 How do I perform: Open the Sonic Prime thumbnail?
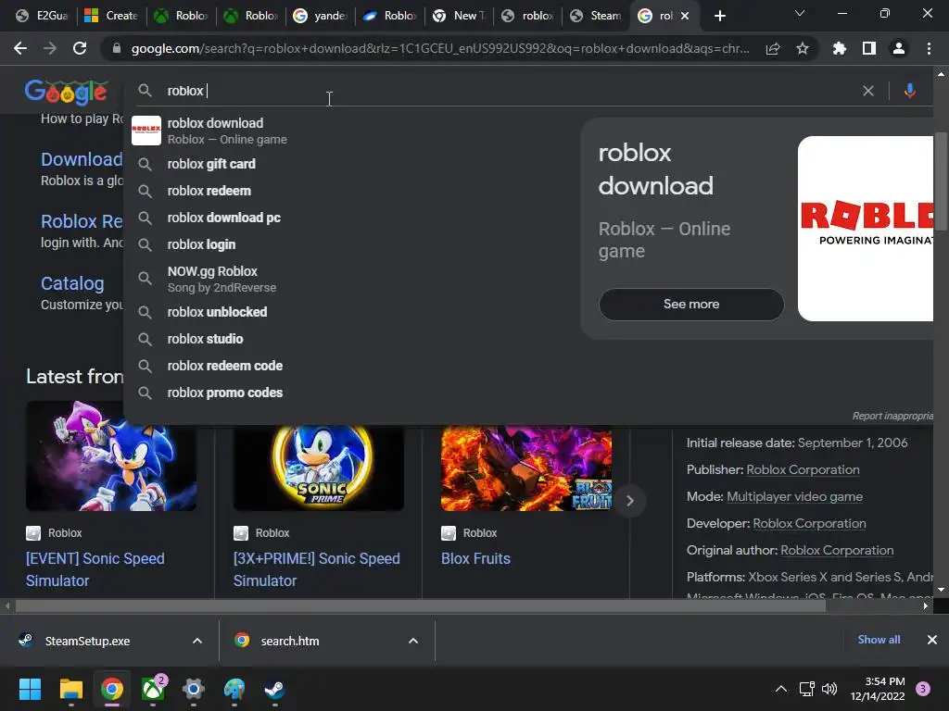tap(319, 468)
